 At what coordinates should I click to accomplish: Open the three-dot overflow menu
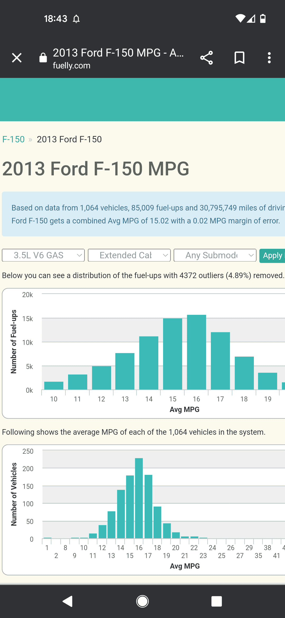(269, 58)
